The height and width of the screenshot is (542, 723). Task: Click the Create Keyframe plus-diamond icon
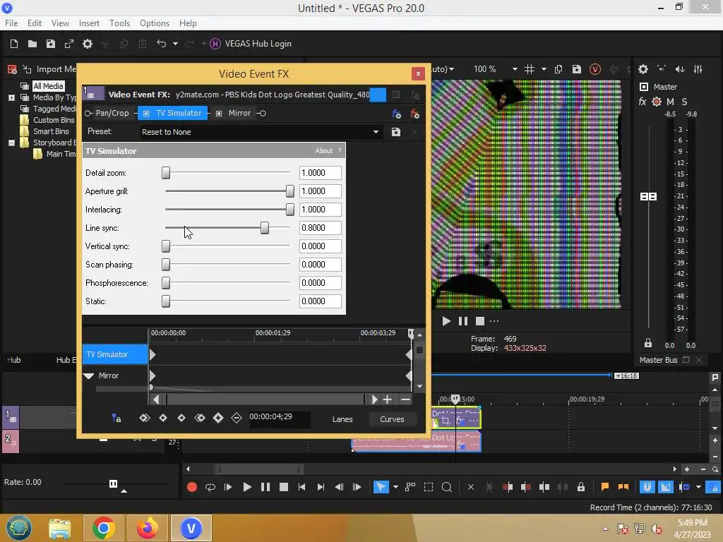[x=218, y=418]
